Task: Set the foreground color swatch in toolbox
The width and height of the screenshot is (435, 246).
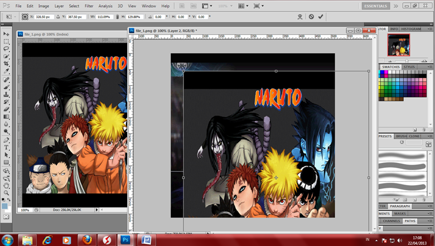Action: (4, 206)
